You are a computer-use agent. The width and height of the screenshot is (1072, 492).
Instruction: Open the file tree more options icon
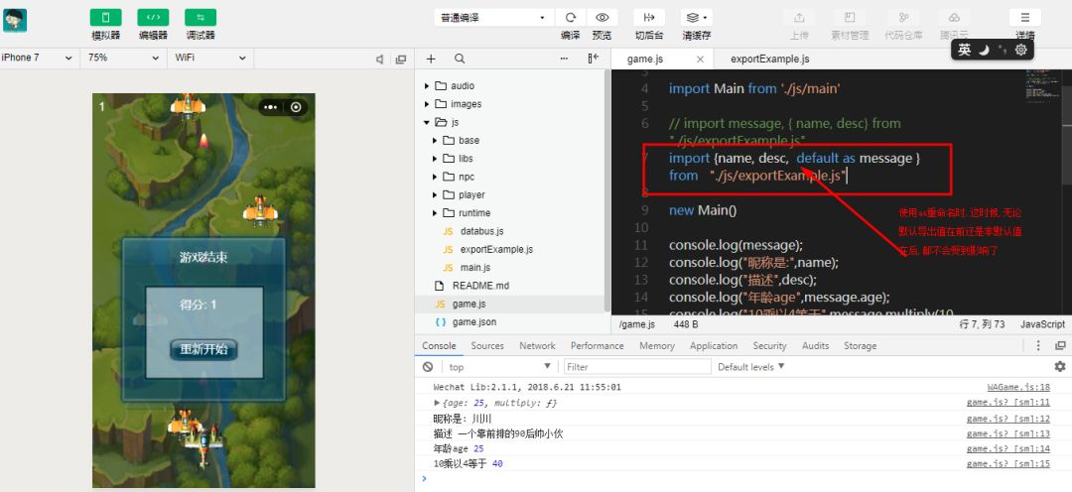[564, 59]
